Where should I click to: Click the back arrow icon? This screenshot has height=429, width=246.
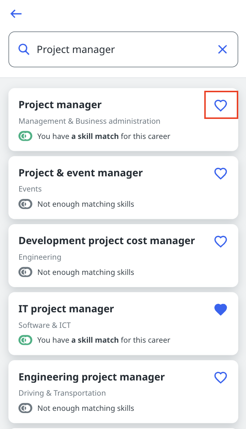[x=16, y=14]
